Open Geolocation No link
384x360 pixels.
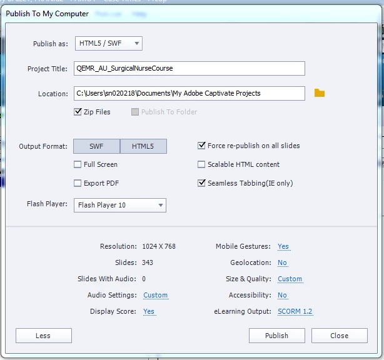(282, 262)
